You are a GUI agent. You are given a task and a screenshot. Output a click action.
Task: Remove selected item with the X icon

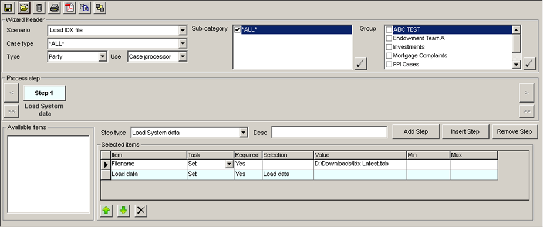pos(141,211)
